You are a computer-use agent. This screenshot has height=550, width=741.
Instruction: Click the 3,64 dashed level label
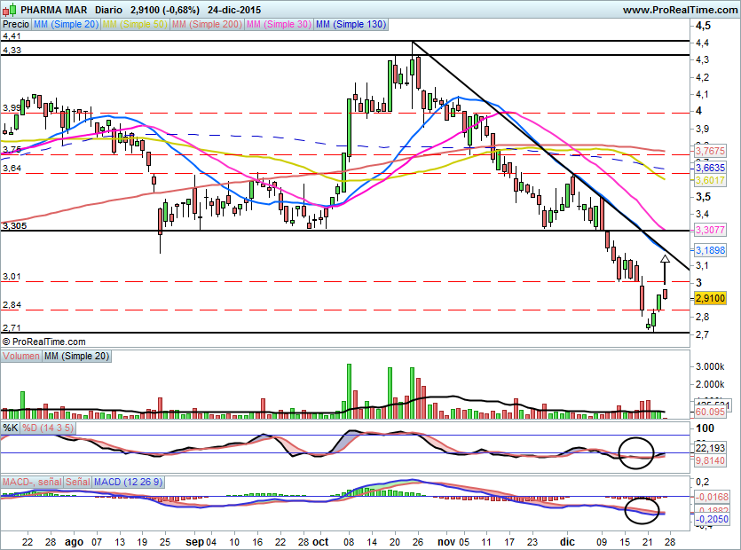(12, 169)
